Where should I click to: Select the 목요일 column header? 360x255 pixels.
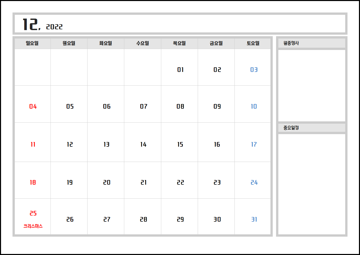point(179,43)
